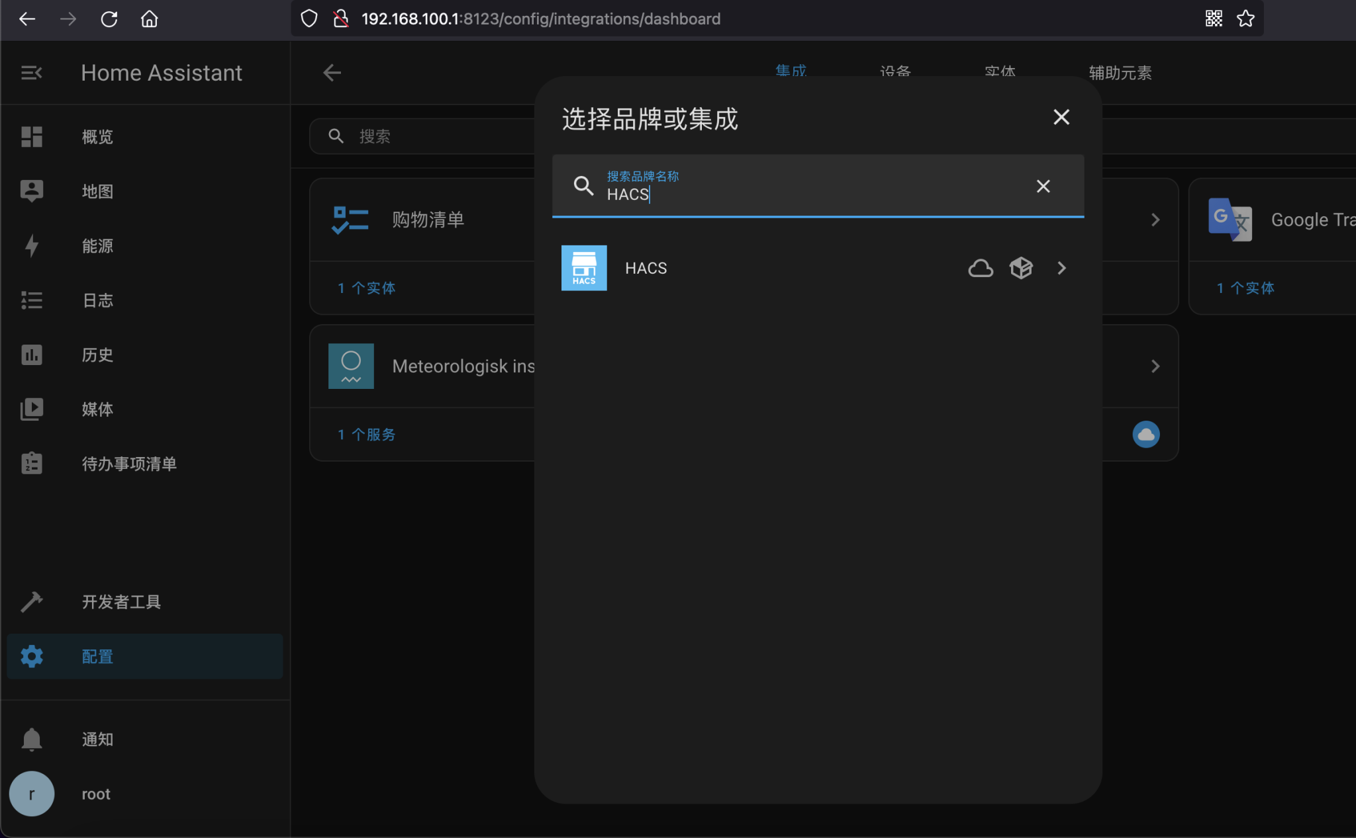Click the 通知 notification bell icon

point(31,739)
